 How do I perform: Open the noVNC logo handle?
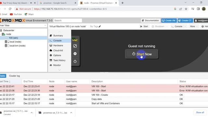point(75,40)
